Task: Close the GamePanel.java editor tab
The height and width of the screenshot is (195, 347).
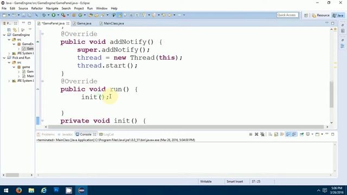Action: click(68, 23)
